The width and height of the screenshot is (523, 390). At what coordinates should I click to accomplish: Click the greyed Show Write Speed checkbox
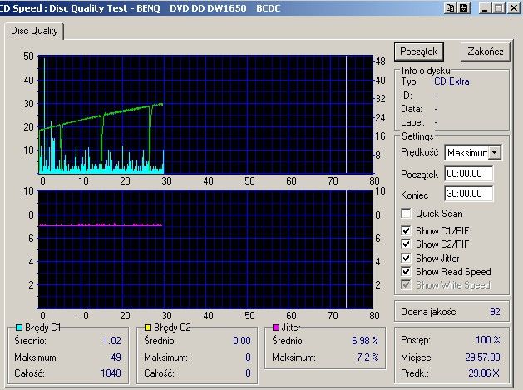[406, 285]
